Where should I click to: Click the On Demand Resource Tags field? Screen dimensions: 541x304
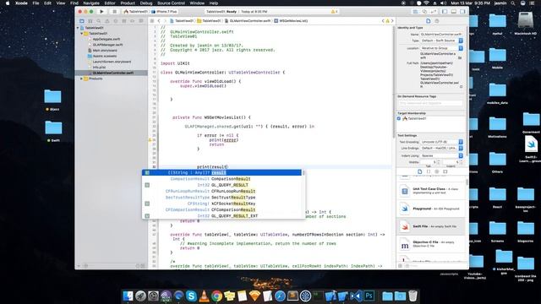pyautogui.click(x=430, y=103)
